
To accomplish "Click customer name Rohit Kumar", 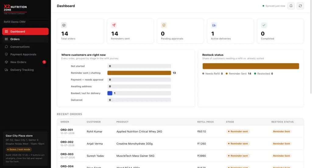I will click(94, 132).
